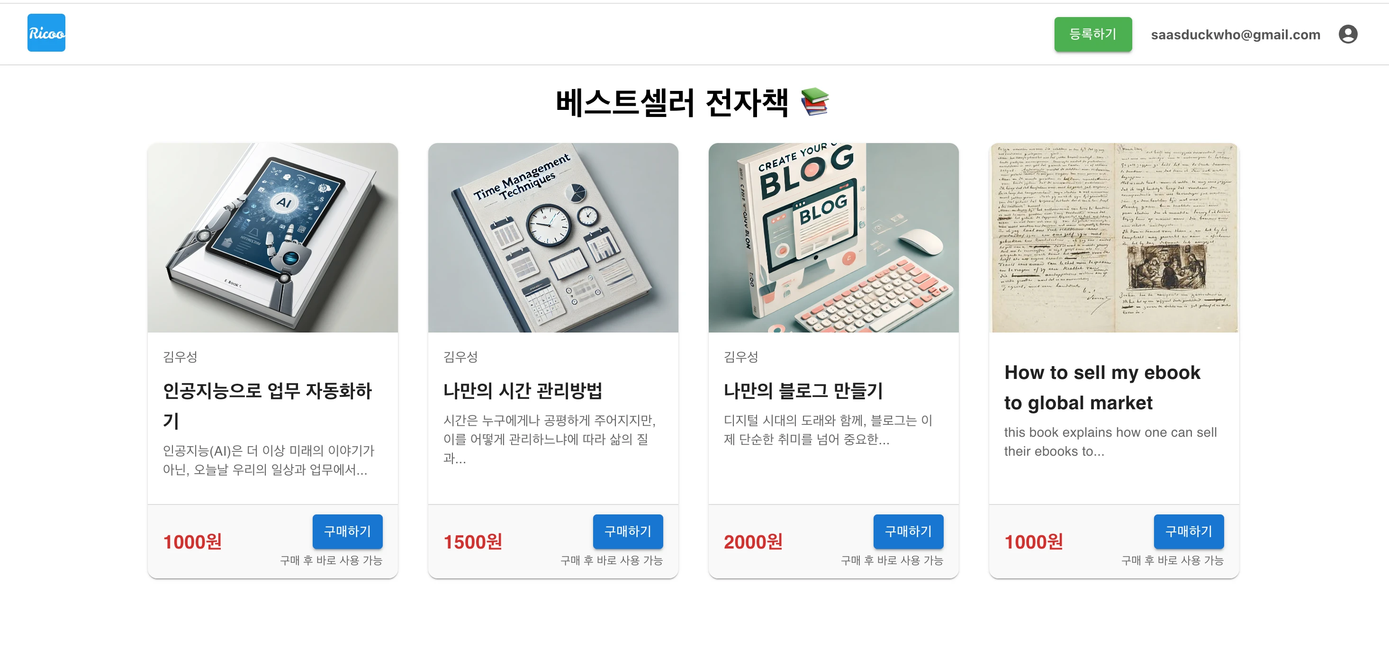Buy the 2000원 blog ebook
Viewport: 1389px width, 648px height.
pyautogui.click(x=908, y=531)
